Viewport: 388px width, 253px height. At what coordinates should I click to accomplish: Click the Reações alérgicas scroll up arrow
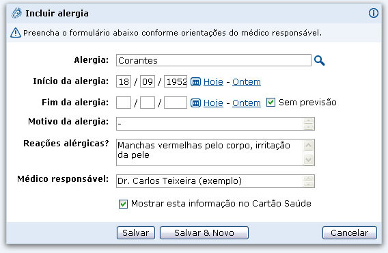click(308, 145)
